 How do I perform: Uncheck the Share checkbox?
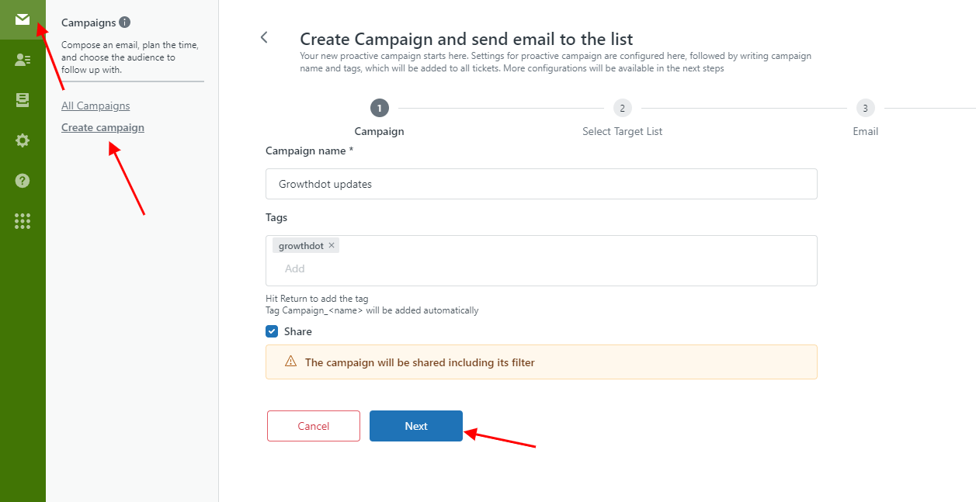pos(272,331)
